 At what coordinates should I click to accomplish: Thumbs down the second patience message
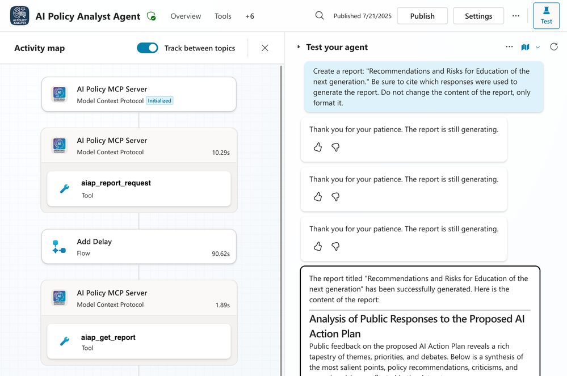coord(335,196)
